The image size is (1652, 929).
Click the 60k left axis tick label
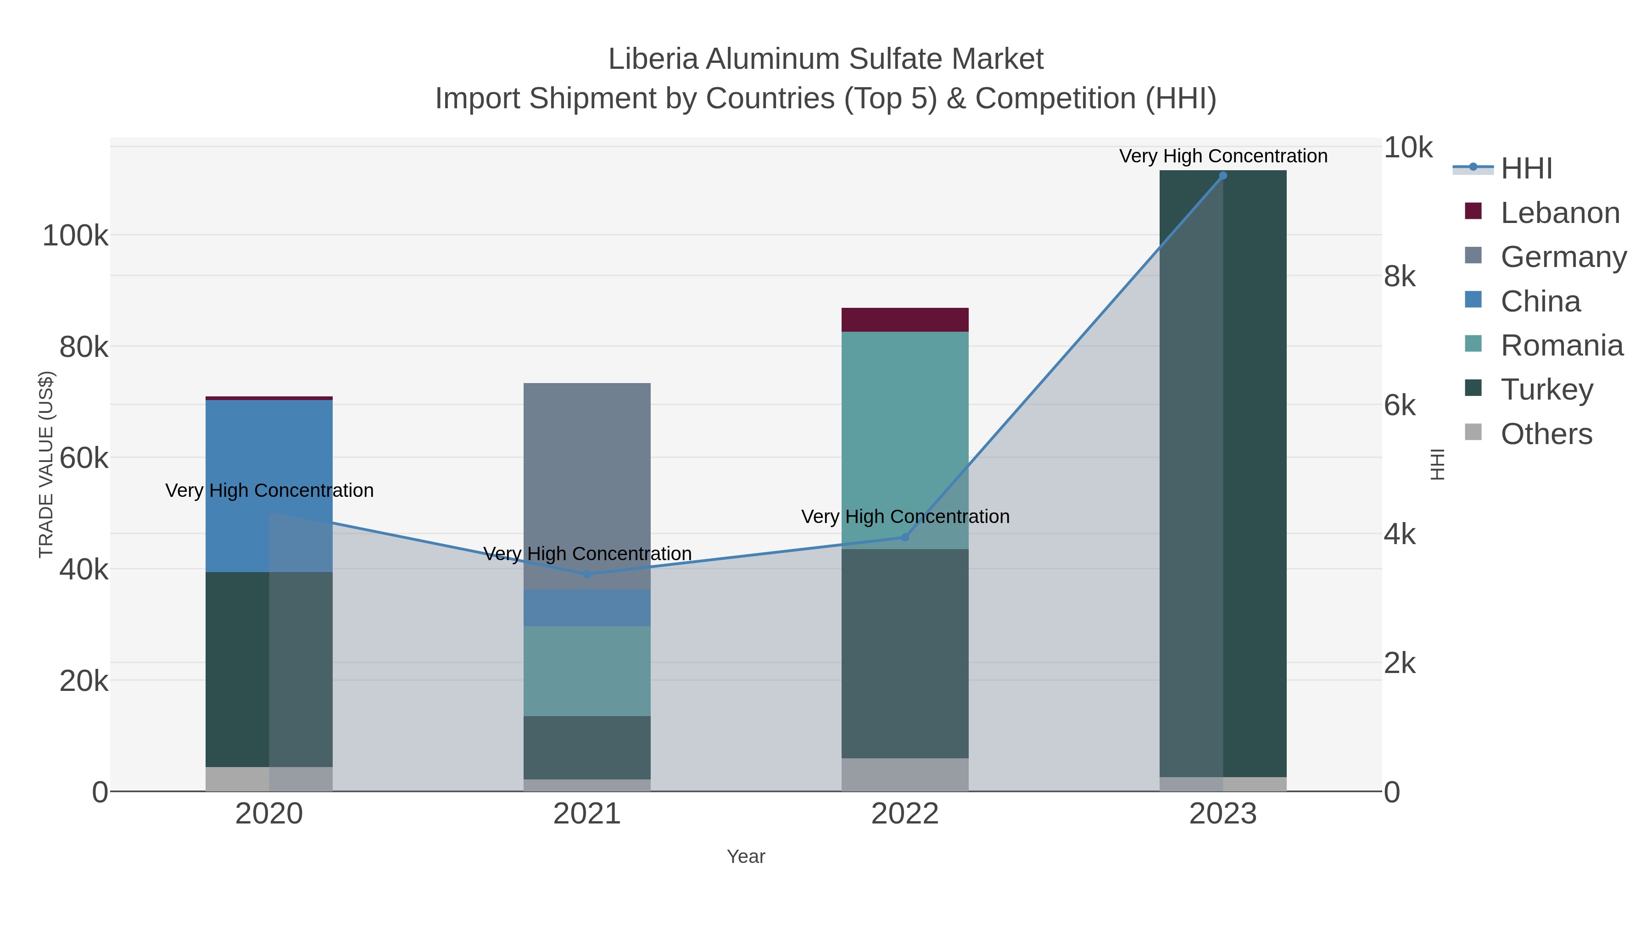pyautogui.click(x=84, y=458)
